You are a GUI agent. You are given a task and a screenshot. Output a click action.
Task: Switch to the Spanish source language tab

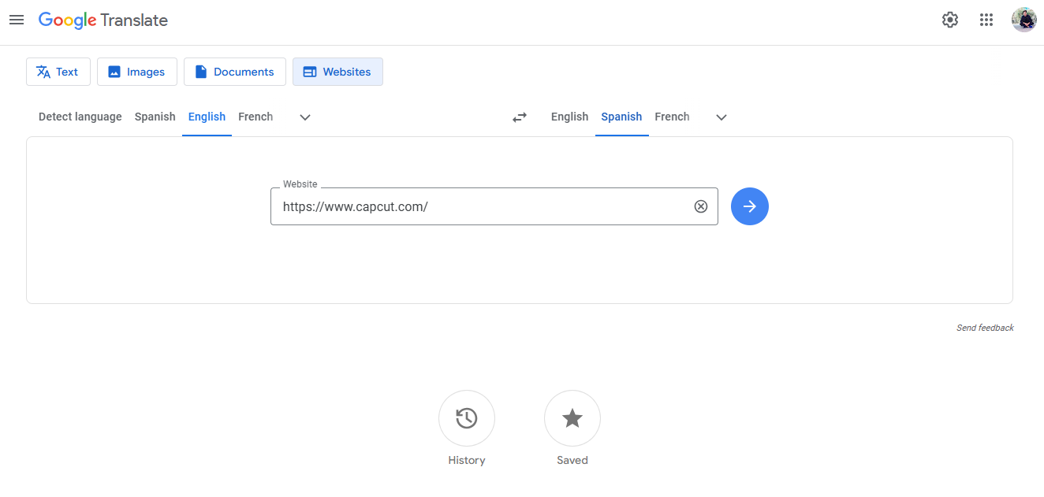pyautogui.click(x=155, y=117)
